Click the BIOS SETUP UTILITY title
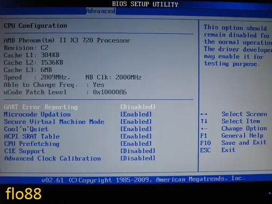272x204 pixels. pos(145,4)
